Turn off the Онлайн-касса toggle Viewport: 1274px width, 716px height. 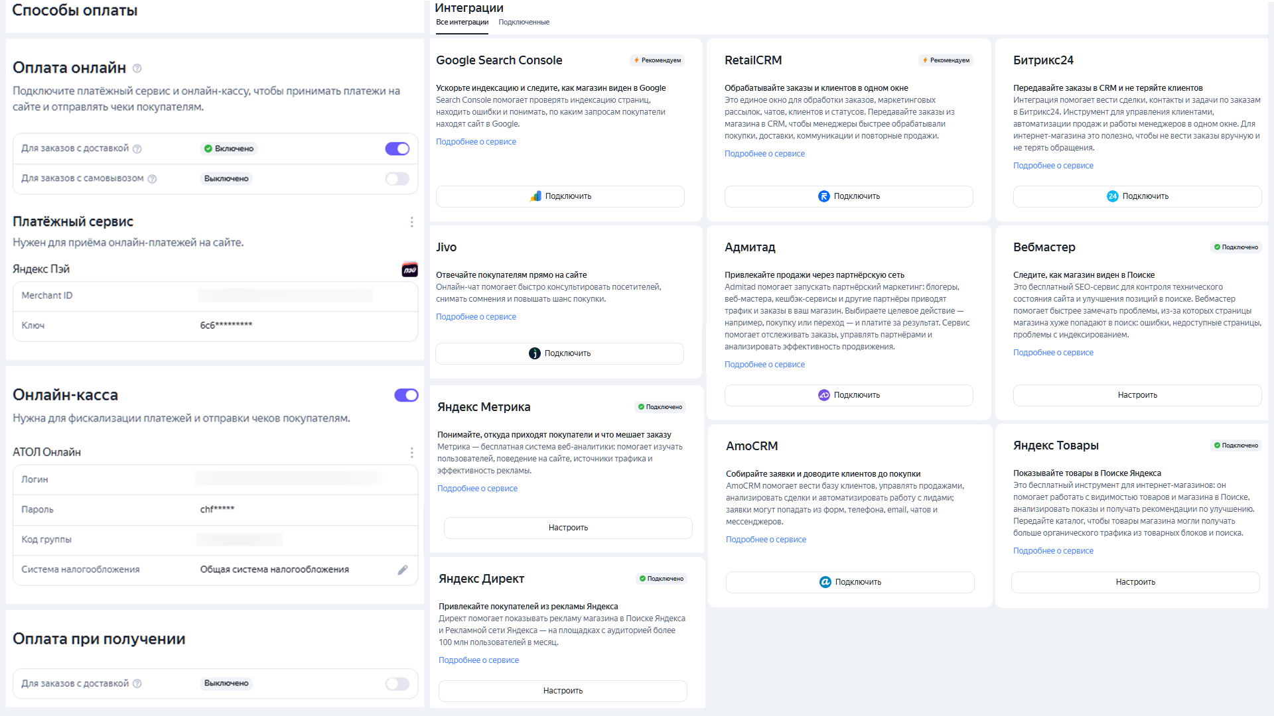(406, 396)
